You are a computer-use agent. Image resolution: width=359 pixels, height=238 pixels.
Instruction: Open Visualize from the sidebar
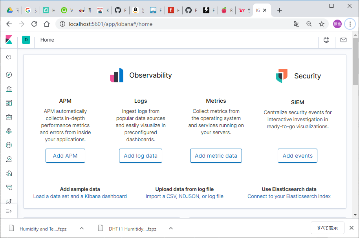(9, 89)
